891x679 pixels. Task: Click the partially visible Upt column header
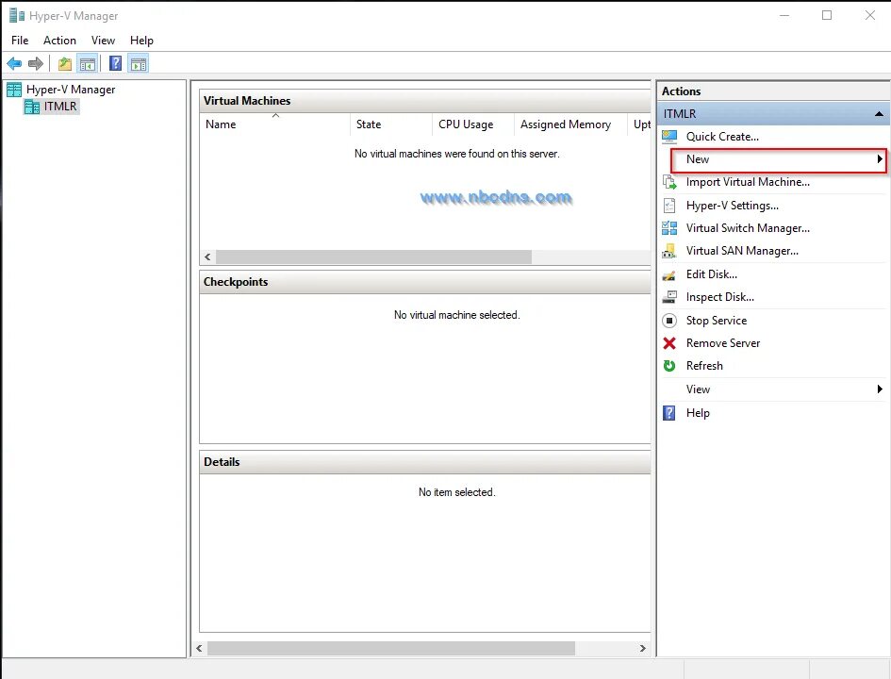point(641,124)
